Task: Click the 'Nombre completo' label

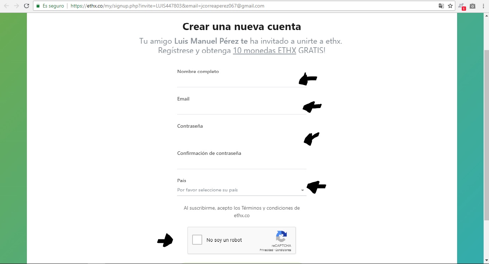Action: point(198,72)
